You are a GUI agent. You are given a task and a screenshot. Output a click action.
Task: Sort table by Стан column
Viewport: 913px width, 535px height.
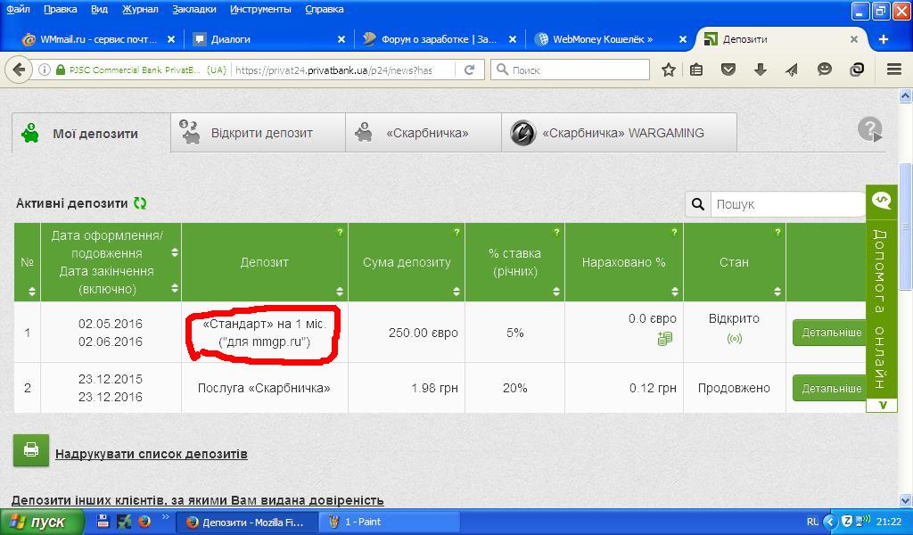pos(777,292)
